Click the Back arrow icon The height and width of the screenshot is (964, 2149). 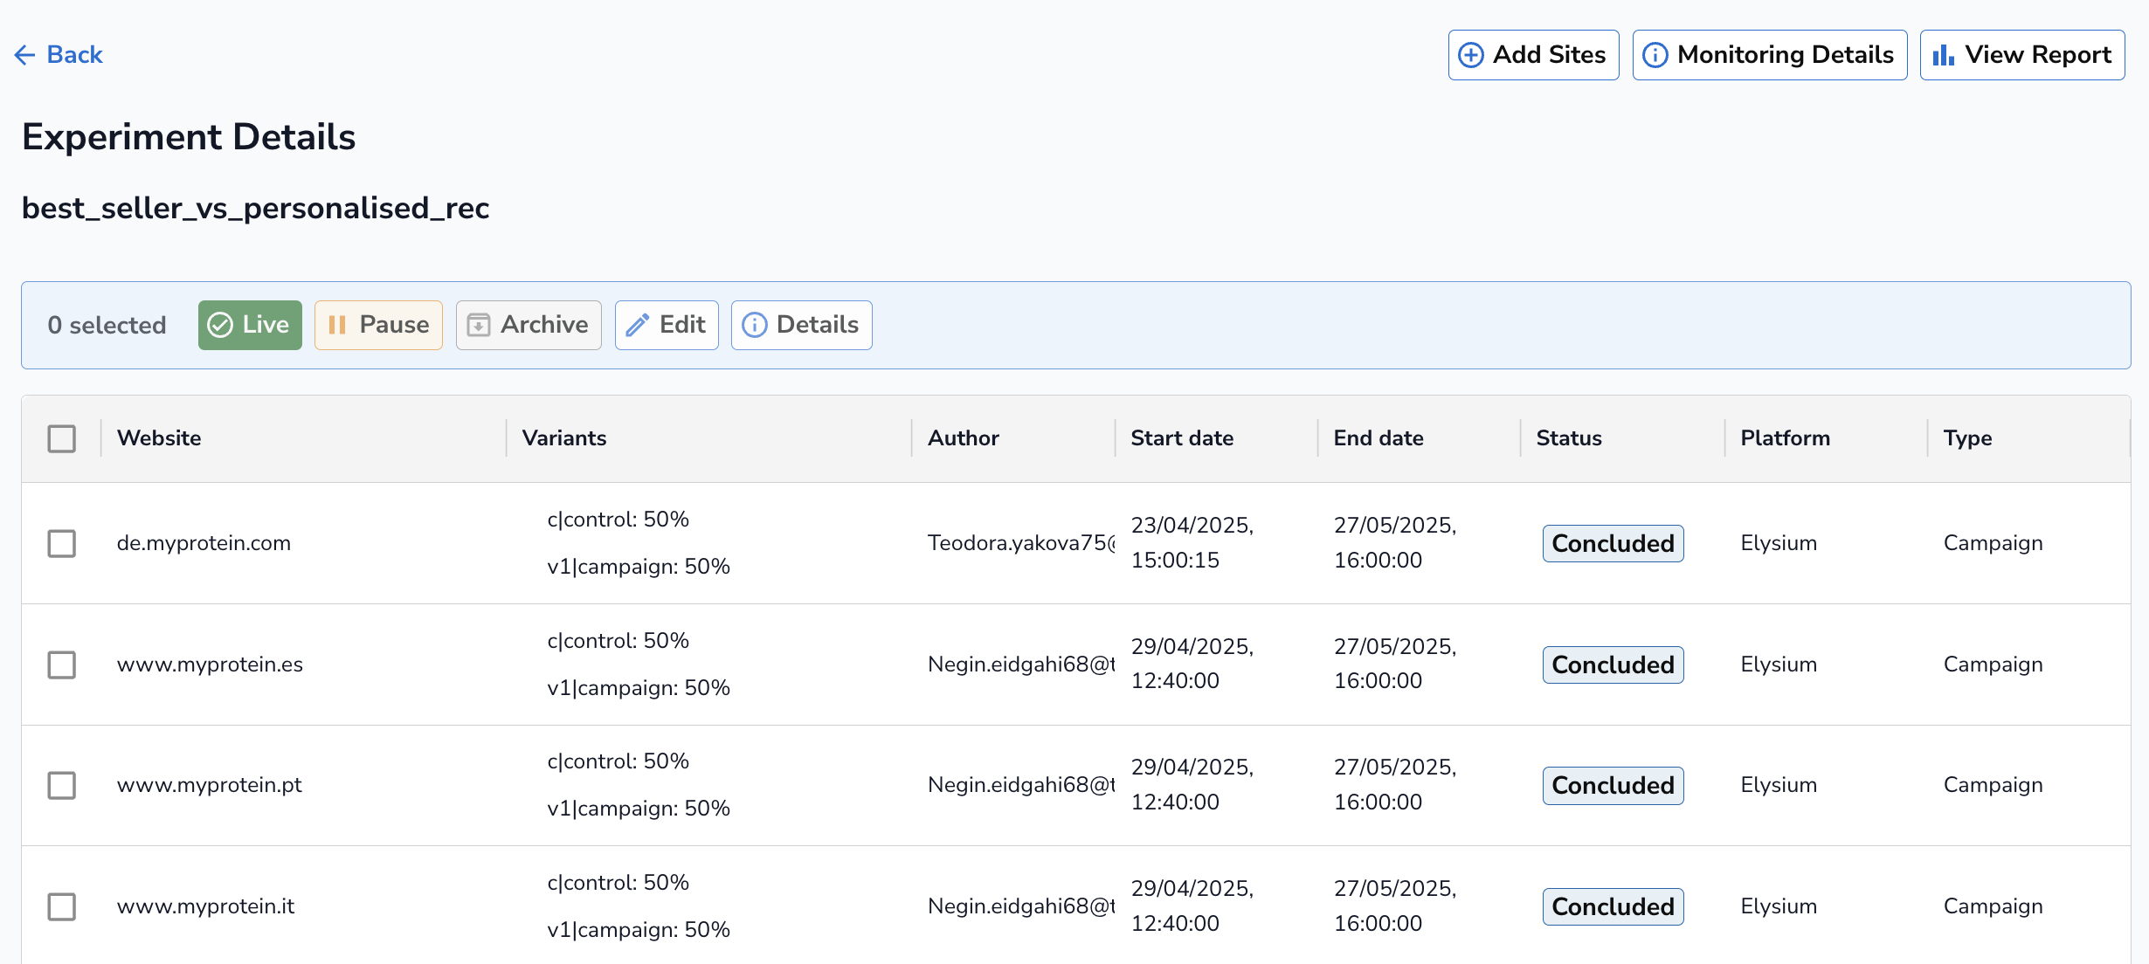[x=24, y=55]
